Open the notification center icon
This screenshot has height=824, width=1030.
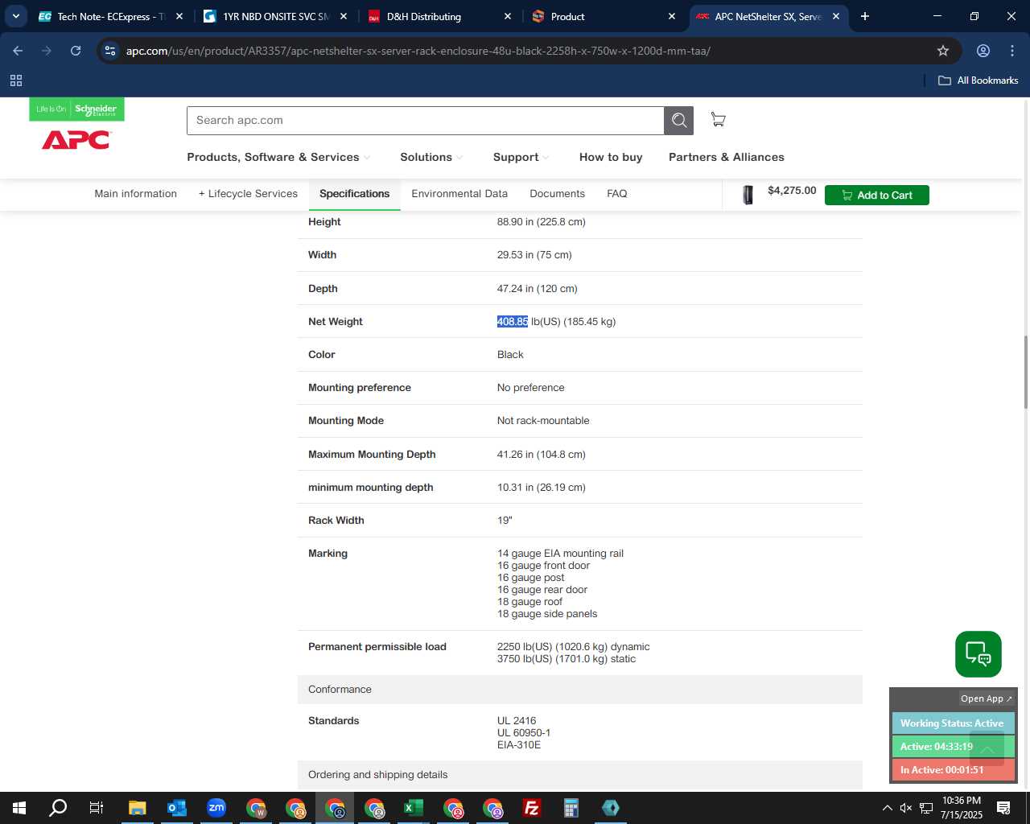click(x=1003, y=808)
